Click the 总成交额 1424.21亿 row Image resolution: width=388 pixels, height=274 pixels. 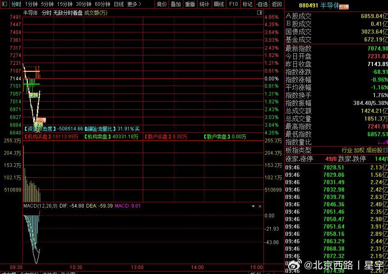click(x=336, y=111)
